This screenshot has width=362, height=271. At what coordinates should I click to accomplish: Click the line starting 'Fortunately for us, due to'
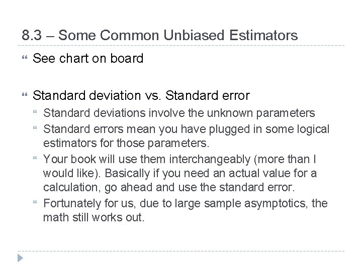point(186,203)
